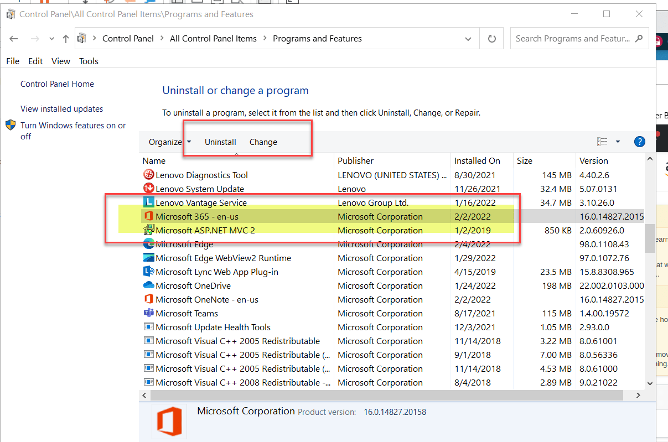Click the Lenovo Vantage Service icon
Image resolution: width=668 pixels, height=442 pixels.
pos(148,202)
